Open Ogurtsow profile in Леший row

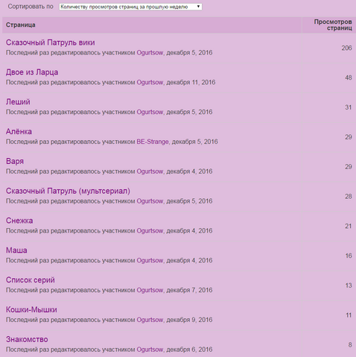[150, 112]
